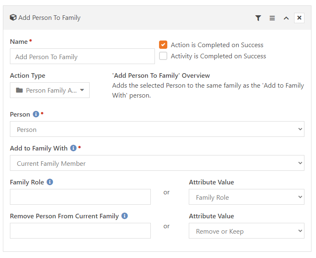Delete action using the X button

[299, 18]
